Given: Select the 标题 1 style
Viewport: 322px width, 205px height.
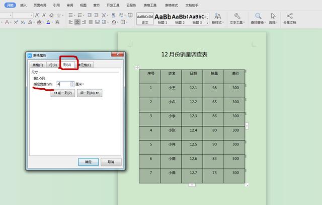Looking at the screenshot, I should click(x=163, y=19).
